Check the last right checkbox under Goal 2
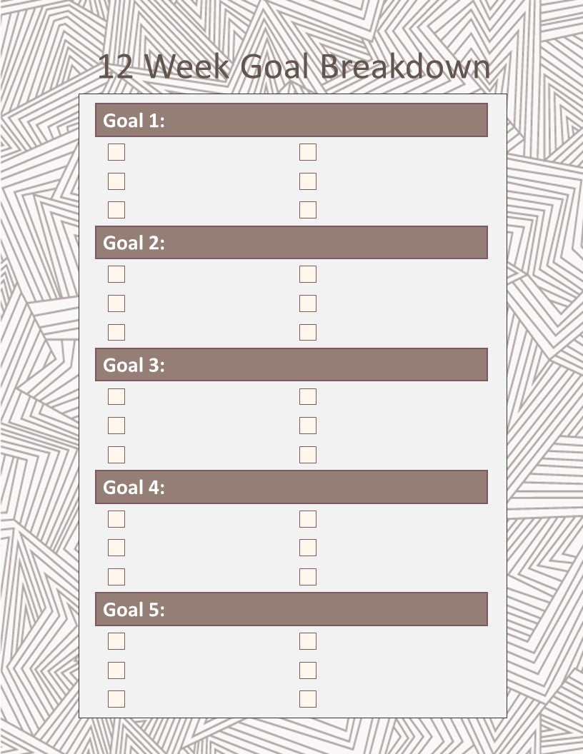Screen dimensions: 583x754 point(308,332)
